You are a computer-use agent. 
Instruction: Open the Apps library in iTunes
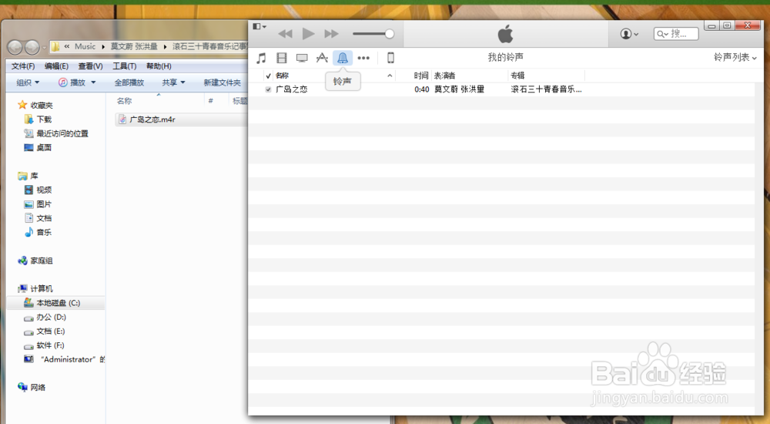tap(322, 58)
